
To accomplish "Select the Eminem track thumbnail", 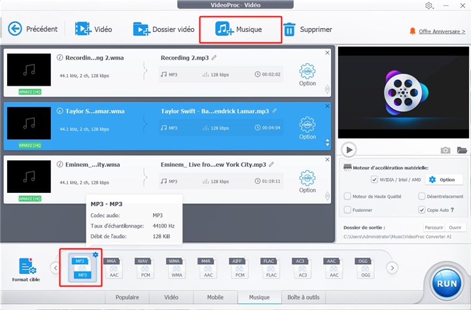I will click(29, 177).
